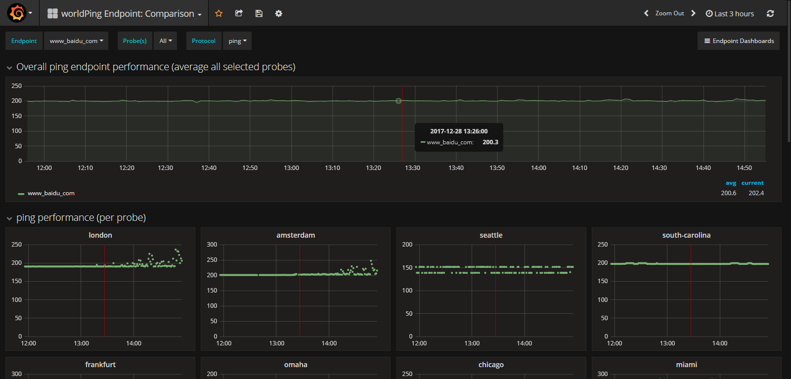Click inside the south-carolina ping graph
The width and height of the screenshot is (791, 379).
click(x=689, y=291)
